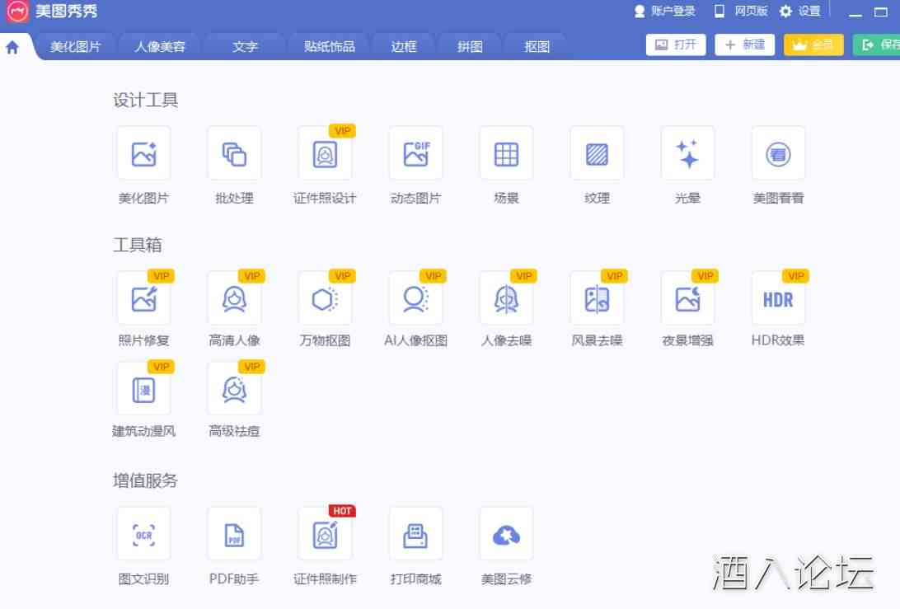This screenshot has height=609, width=900.
Task: Open 建筑动漫风 anime style tool
Action: click(x=143, y=389)
